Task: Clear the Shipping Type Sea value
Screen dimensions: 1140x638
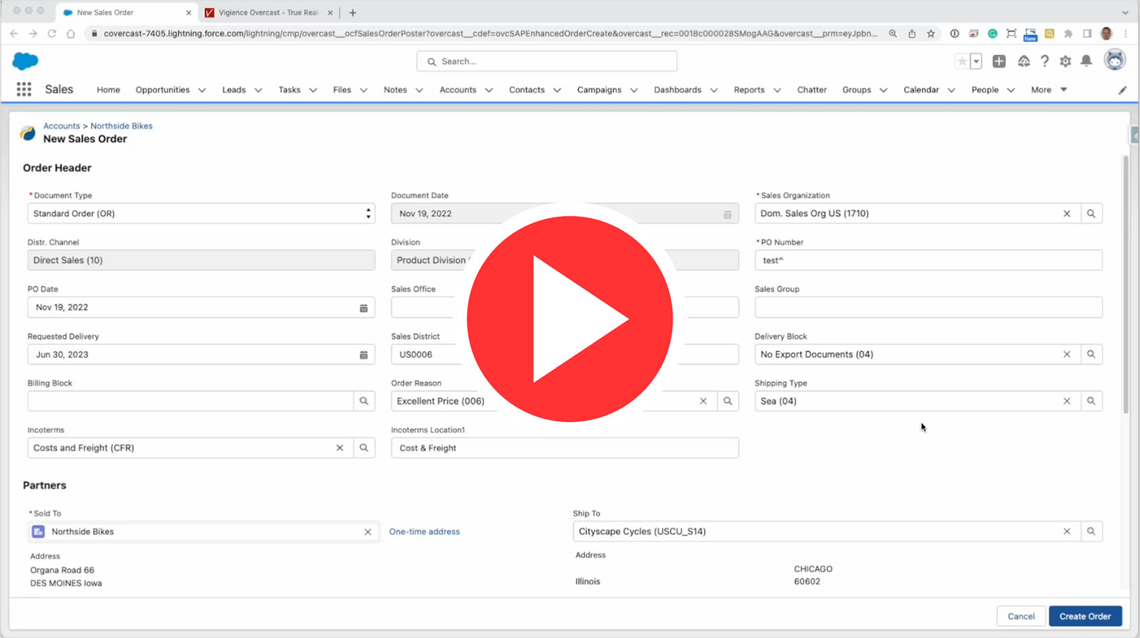Action: point(1067,401)
